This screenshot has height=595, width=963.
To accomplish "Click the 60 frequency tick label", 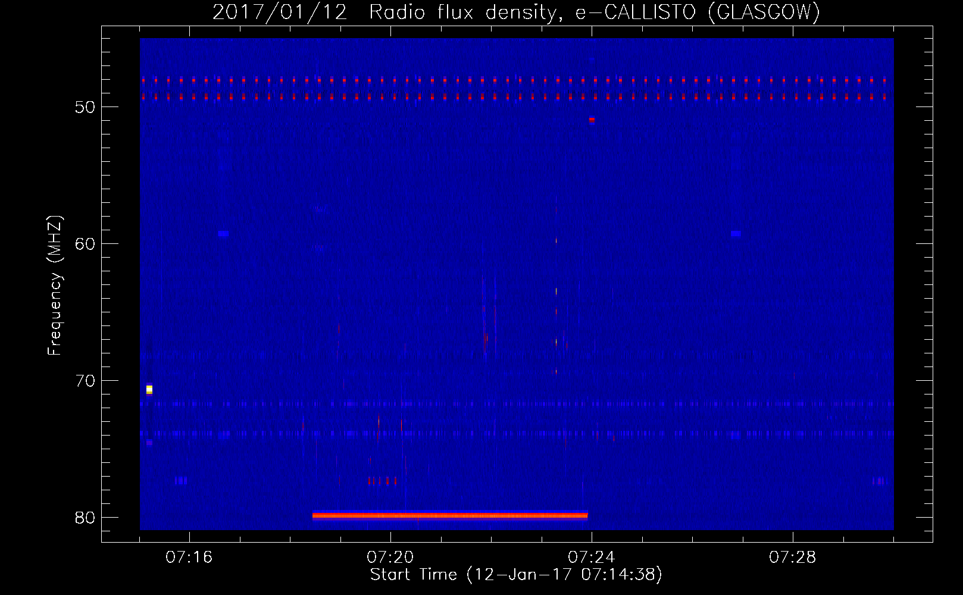I will coord(85,244).
